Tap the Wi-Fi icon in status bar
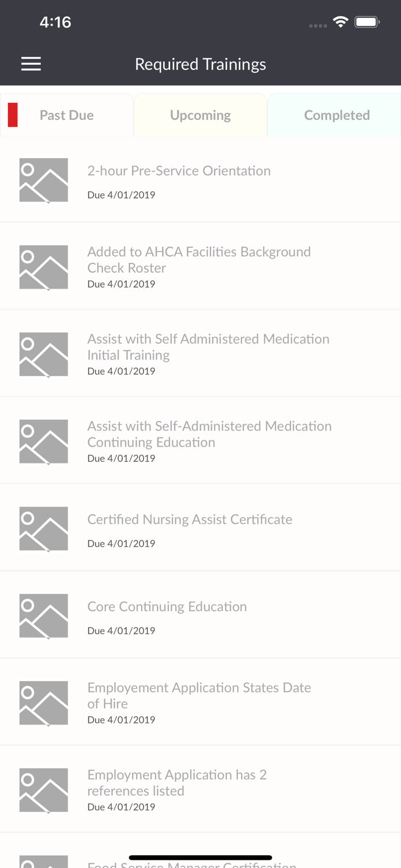Image resolution: width=401 pixels, height=868 pixels. point(340,21)
